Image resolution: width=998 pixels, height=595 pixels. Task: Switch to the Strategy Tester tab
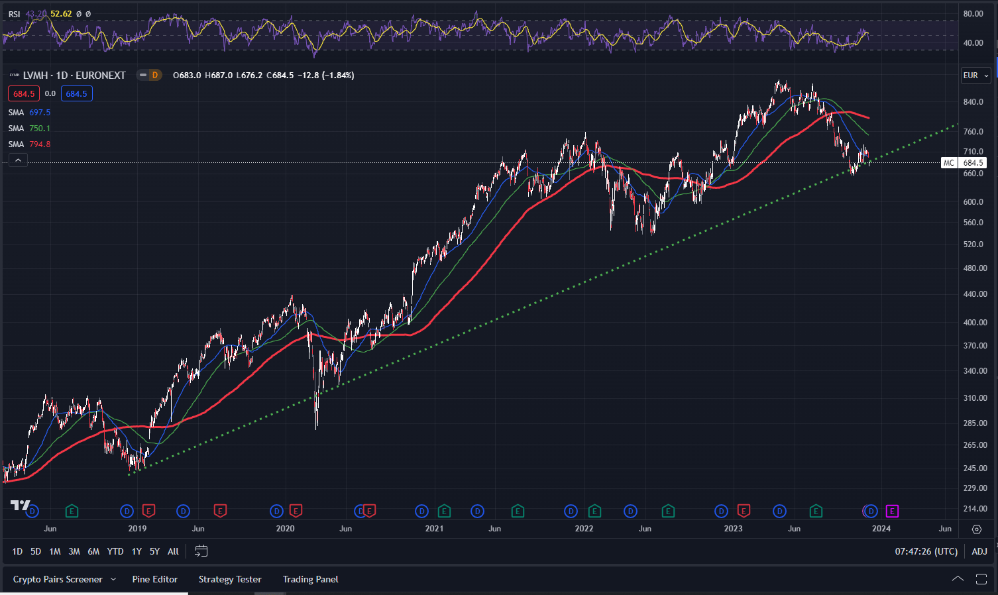point(230,579)
